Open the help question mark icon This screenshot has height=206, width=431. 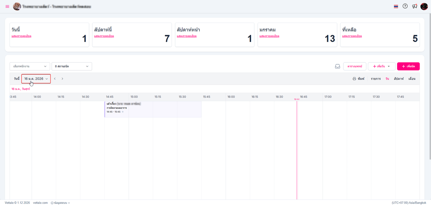point(405,6)
